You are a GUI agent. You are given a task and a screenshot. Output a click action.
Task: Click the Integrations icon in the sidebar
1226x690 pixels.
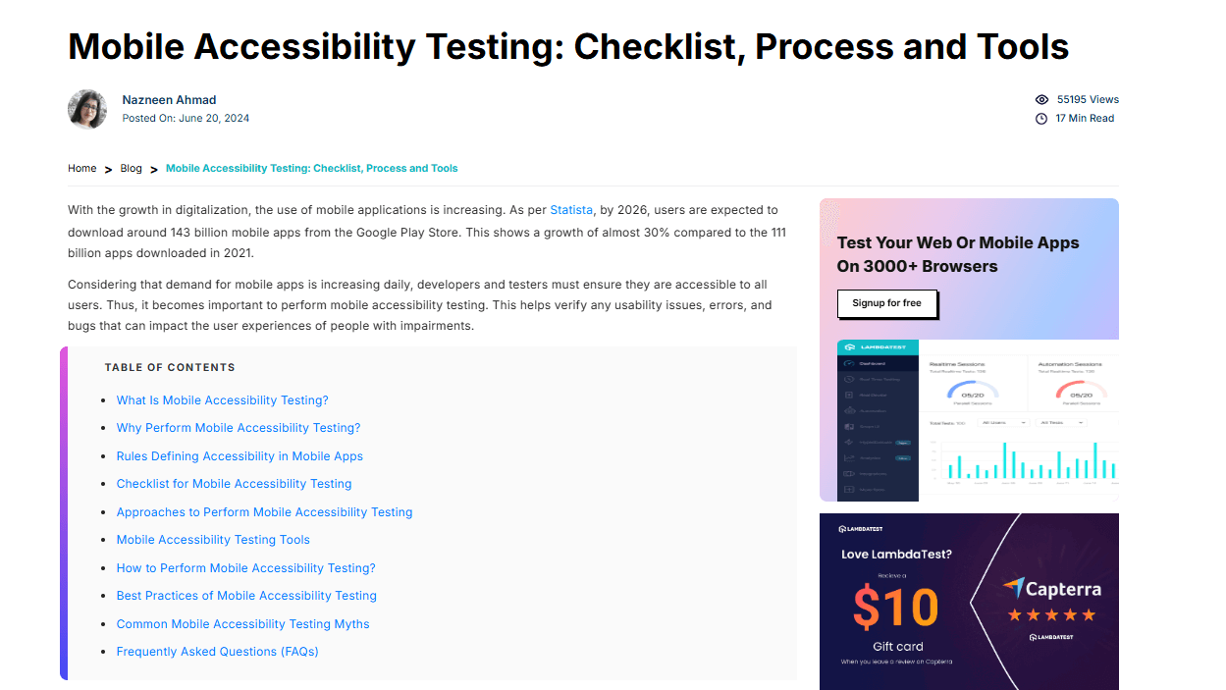click(x=849, y=474)
